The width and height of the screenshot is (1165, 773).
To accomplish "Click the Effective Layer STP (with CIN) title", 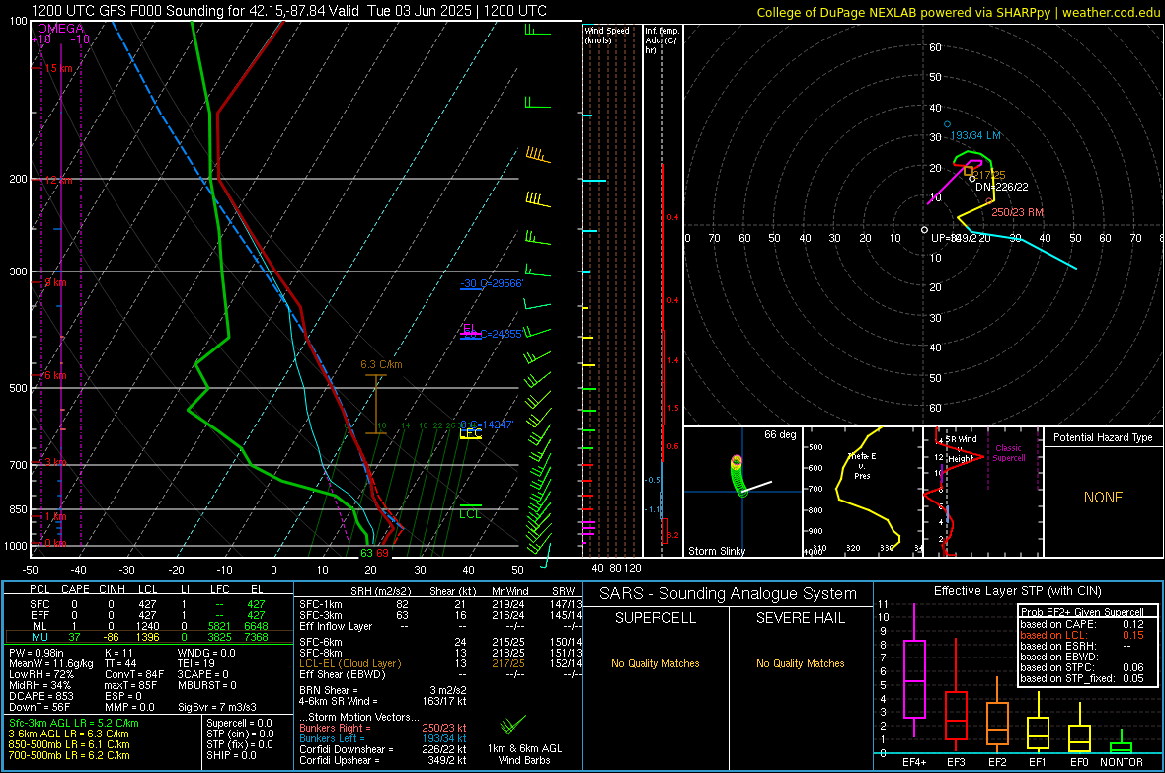I will point(1018,591).
